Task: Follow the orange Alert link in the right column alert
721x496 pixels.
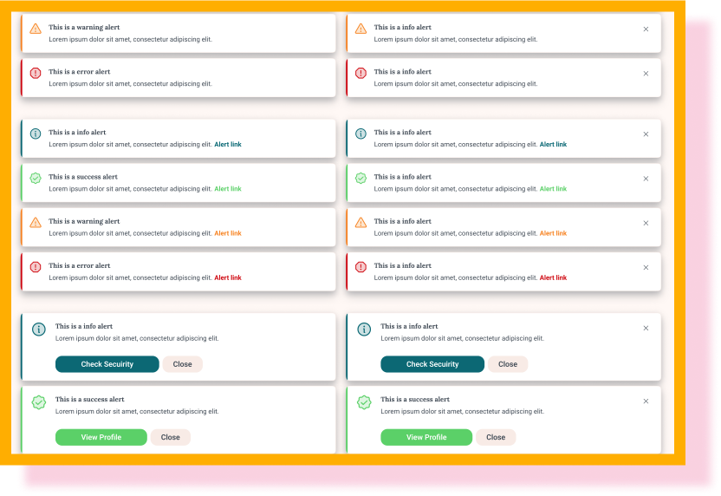Action: click(553, 233)
